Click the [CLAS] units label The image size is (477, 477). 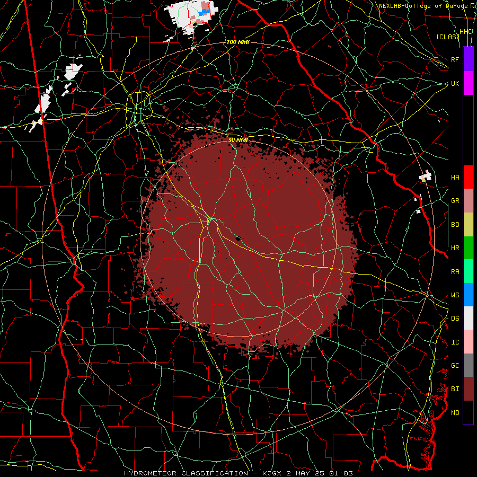point(447,37)
